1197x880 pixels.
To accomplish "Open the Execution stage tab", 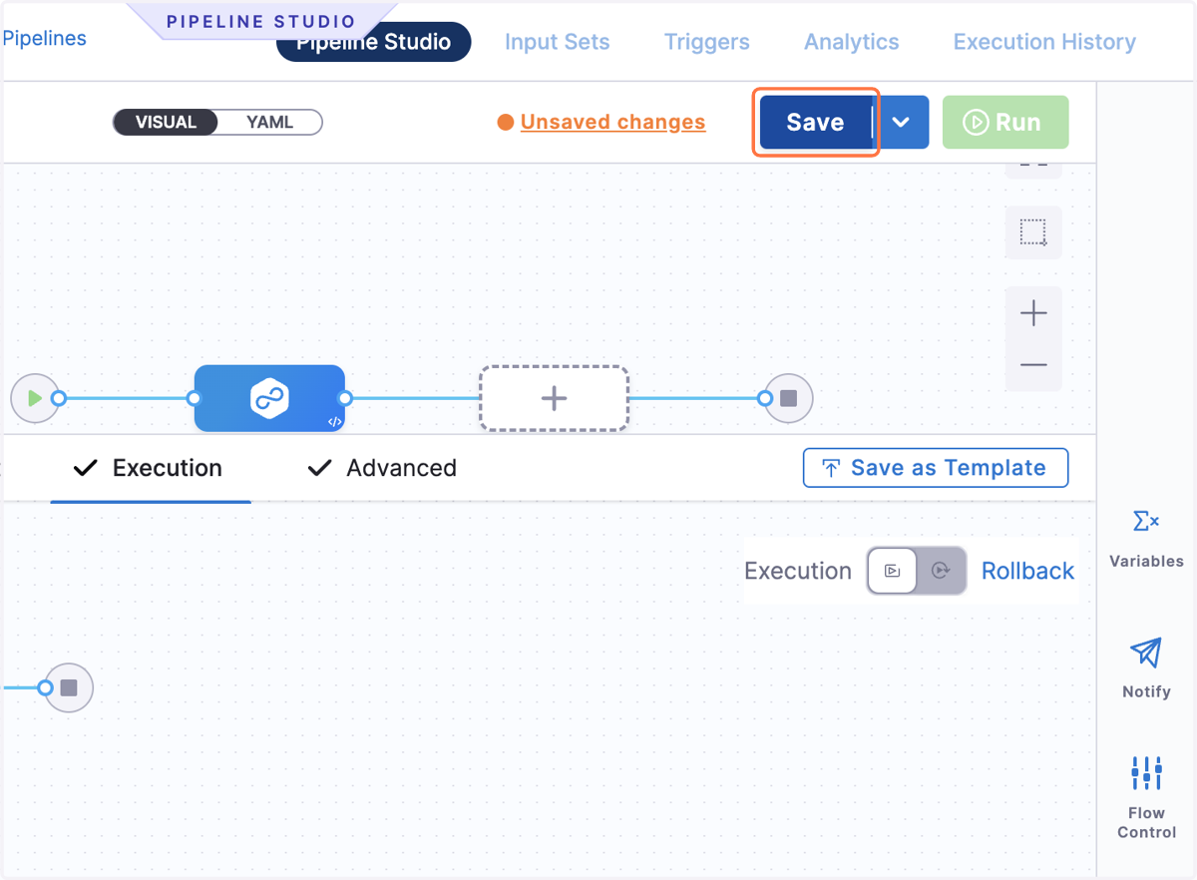I will 150,468.
